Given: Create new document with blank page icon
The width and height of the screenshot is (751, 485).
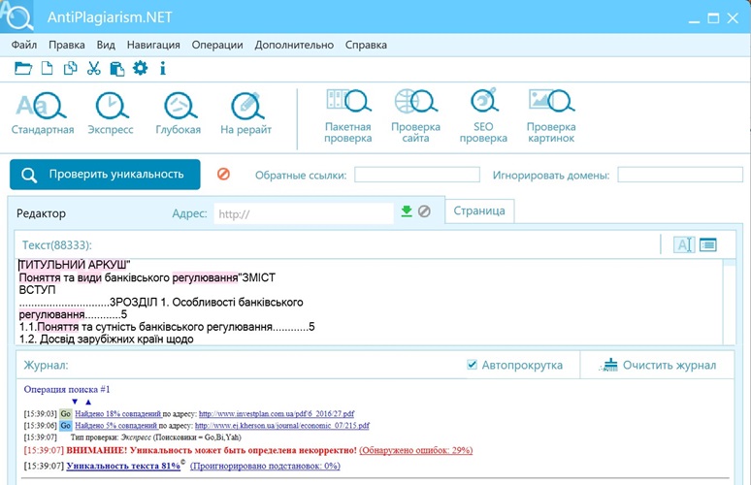Looking at the screenshot, I should click(x=47, y=69).
